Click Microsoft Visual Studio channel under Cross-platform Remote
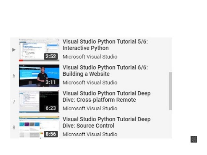Screen dimensions: 207x155 [90, 108]
